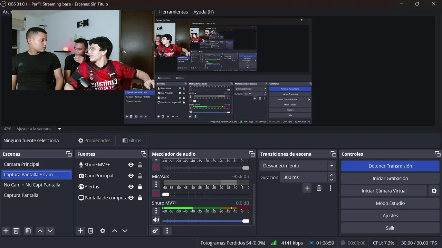Lock the Shure MV7+ source
Screen dimensions: 442x248
click(140, 165)
